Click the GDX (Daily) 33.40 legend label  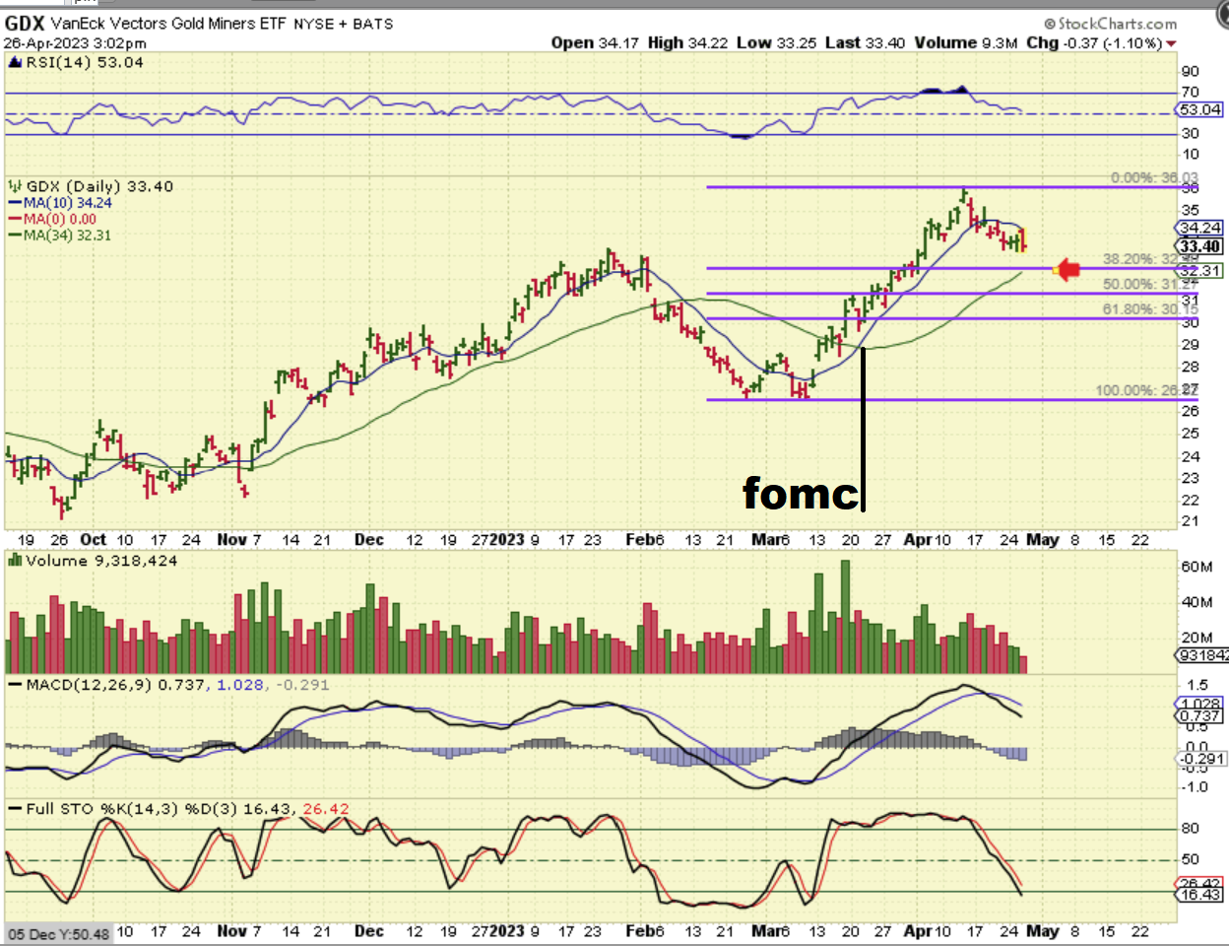pyautogui.click(x=99, y=186)
